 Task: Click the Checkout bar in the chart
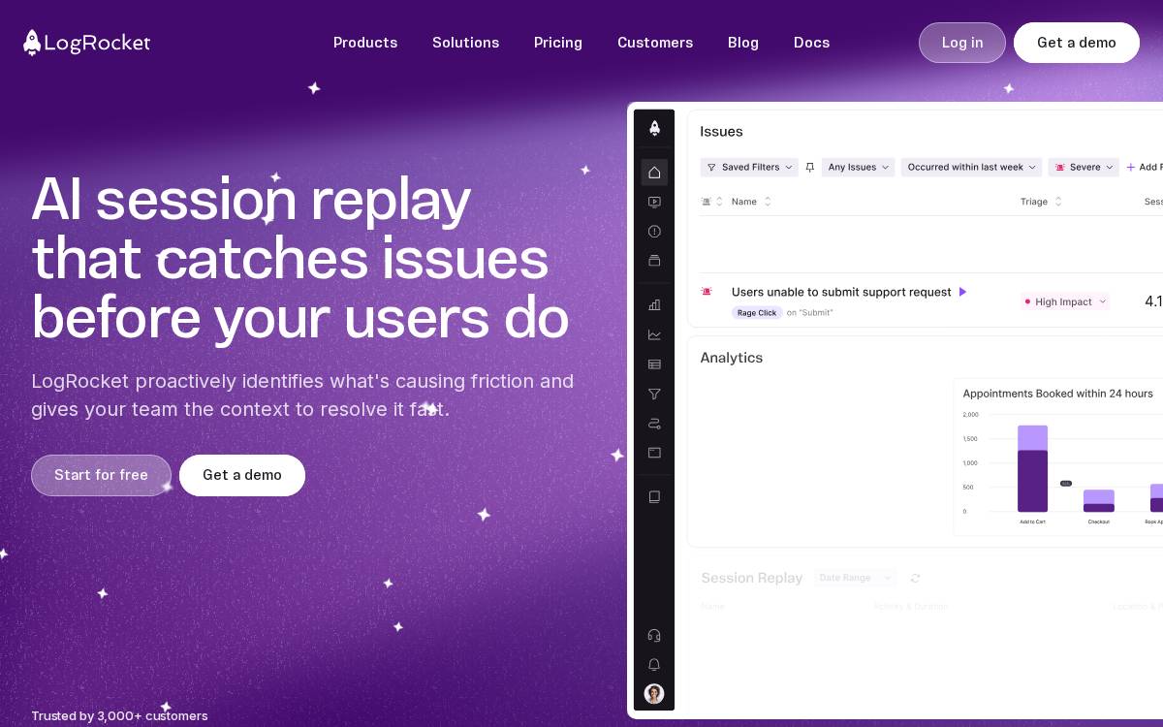point(1099,500)
